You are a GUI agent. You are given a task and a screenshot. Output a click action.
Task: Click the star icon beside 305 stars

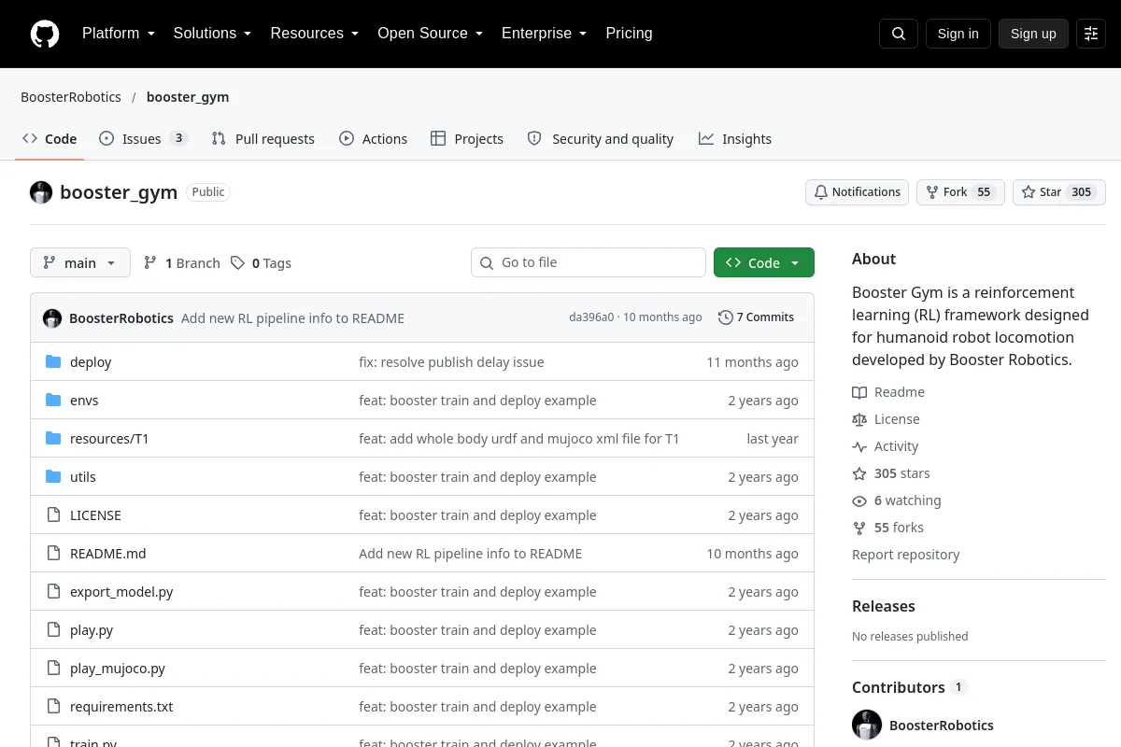(859, 473)
